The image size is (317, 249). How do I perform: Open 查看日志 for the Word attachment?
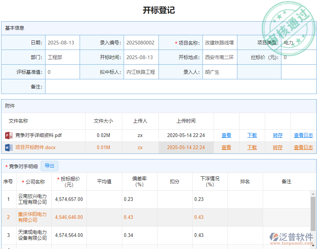coord(302,147)
